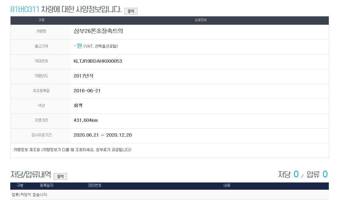Image resolution: width=340 pixels, height=209 pixels.
Task: Select the 2017년식 model year value
Action: click(84, 76)
